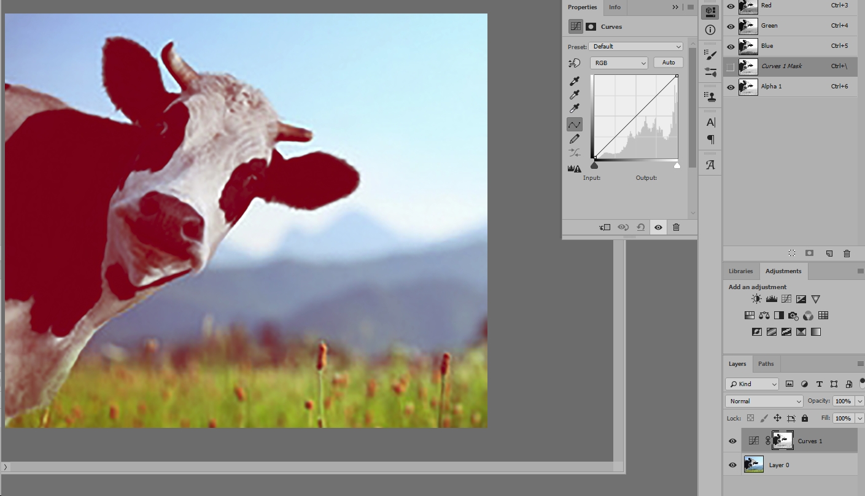This screenshot has height=496, width=865.
Task: Open the 3D panel from the dock
Action: point(710,12)
